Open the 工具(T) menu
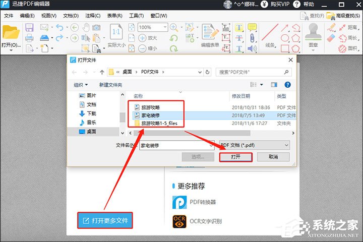 (136, 16)
